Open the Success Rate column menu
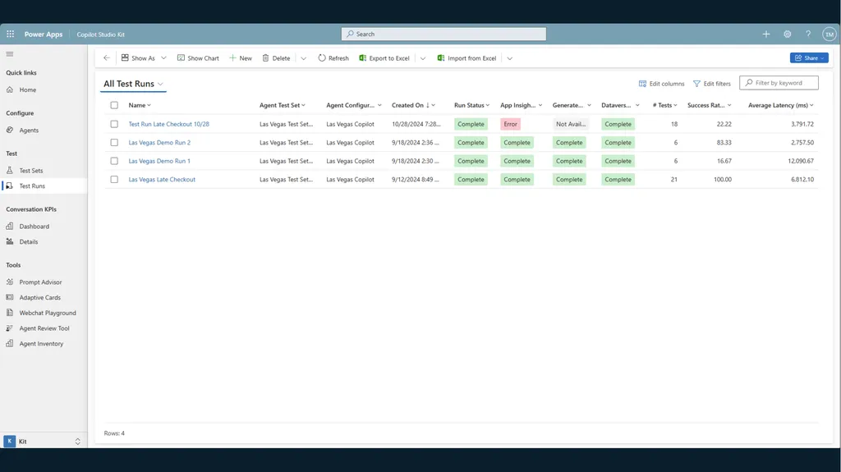The image size is (841, 472). click(x=709, y=105)
